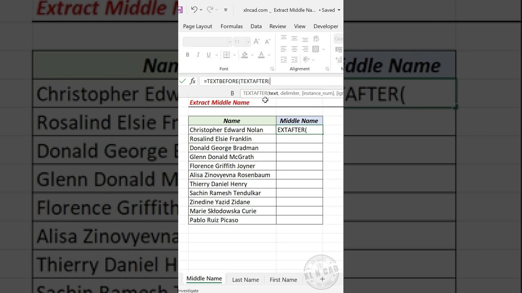Click the Decrease Indent icon
522x293 pixels.
click(x=283, y=60)
